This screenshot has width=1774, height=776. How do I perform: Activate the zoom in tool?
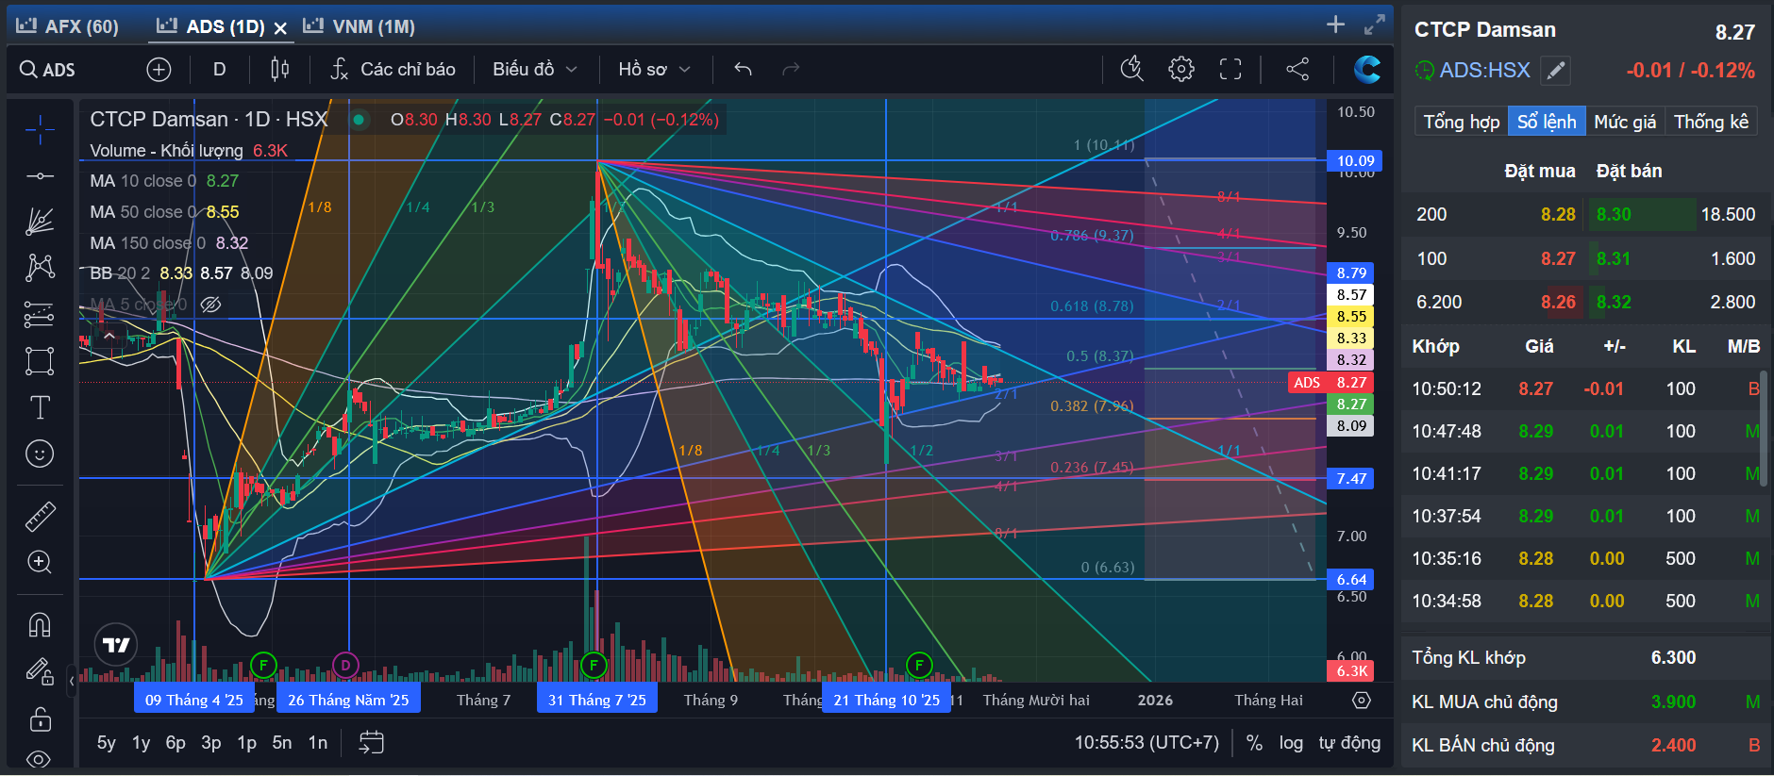pyautogui.click(x=40, y=562)
